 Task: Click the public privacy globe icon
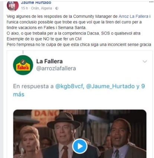pos(57,8)
